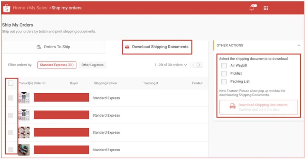Open the notifications bell
This screenshot has height=159, width=306.
click(x=252, y=8)
